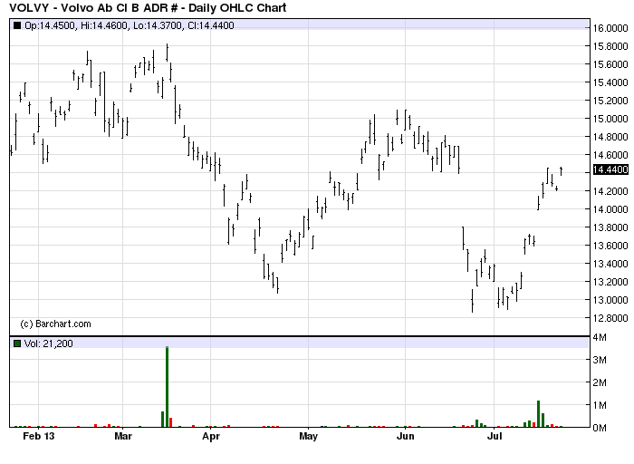Click the 'Mar' date axis label
This screenshot has width=634, height=464.
click(123, 436)
